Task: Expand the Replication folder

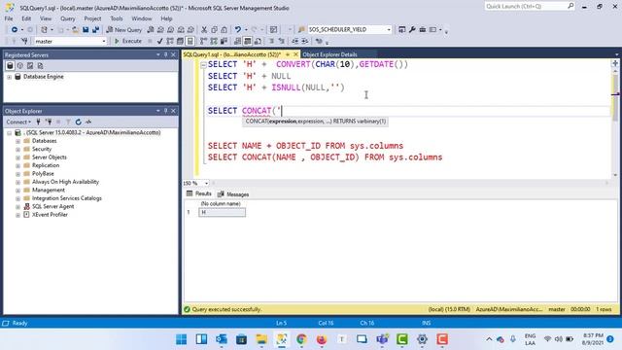Action: tap(17, 166)
